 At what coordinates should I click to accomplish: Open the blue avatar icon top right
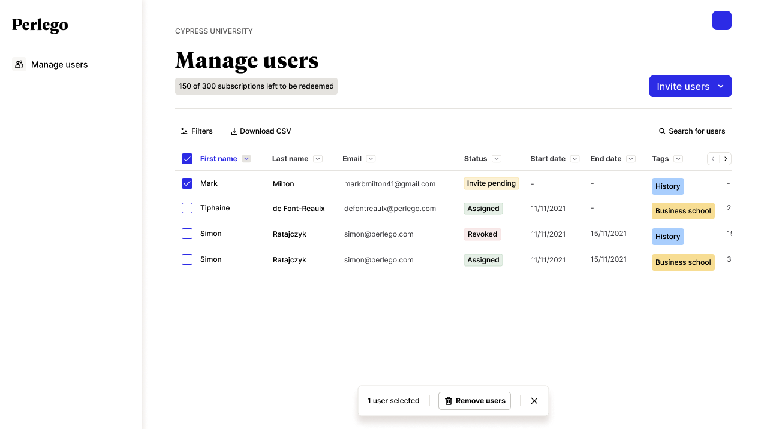[x=721, y=20]
